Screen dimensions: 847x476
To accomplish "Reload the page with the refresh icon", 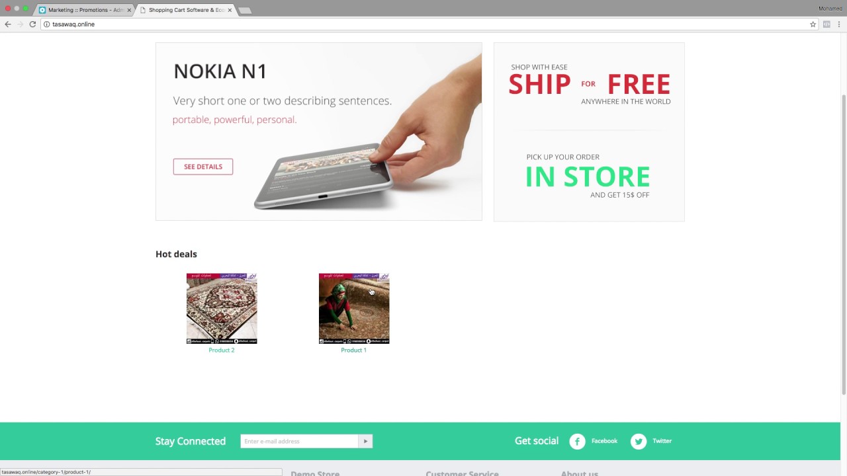I will pyautogui.click(x=32, y=24).
